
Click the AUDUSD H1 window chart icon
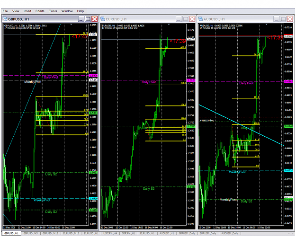(200, 19)
